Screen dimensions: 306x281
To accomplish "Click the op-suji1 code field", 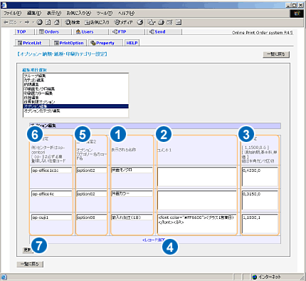I will [51, 218].
